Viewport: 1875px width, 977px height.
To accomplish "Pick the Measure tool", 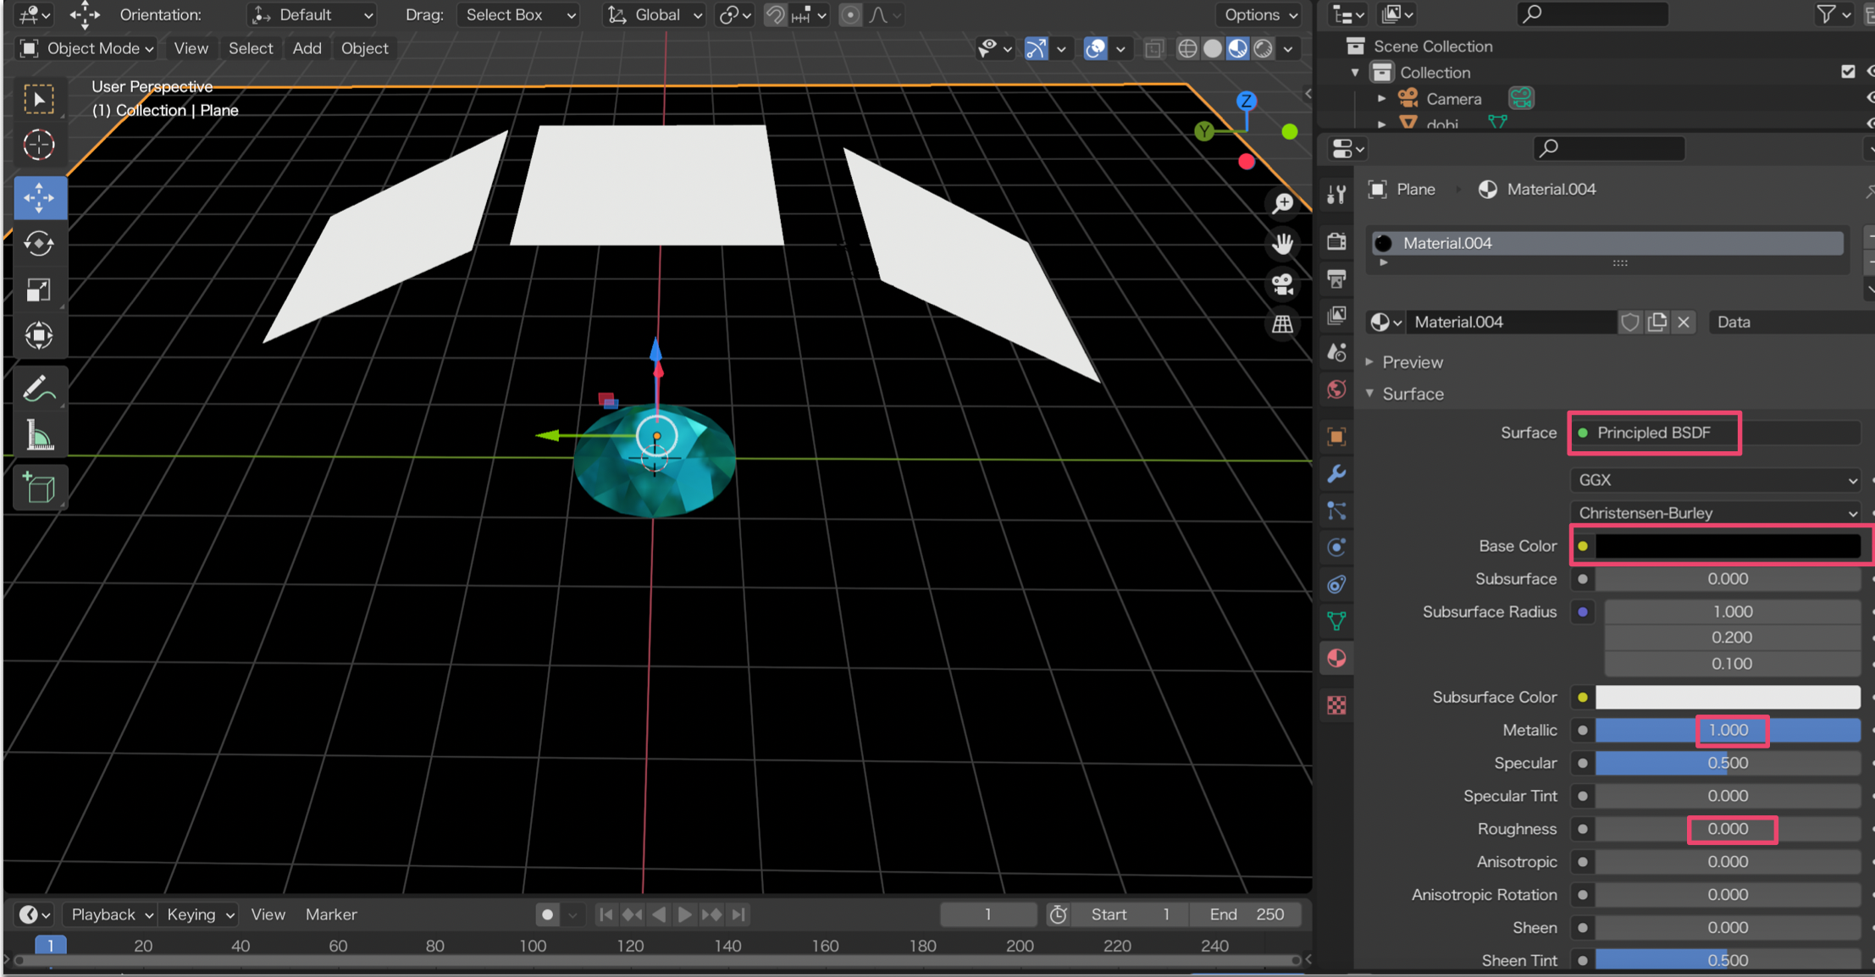I will (x=39, y=436).
